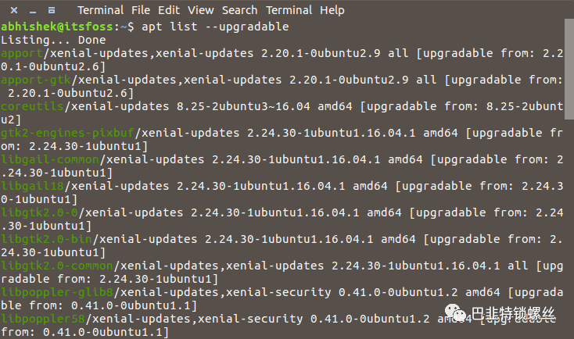Minimize the terminal window
The image size is (574, 339).
click(x=33, y=11)
